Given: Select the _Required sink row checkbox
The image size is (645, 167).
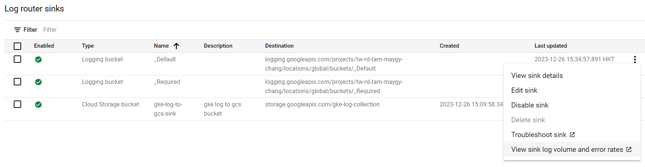Looking at the screenshot, I should [x=17, y=82].
